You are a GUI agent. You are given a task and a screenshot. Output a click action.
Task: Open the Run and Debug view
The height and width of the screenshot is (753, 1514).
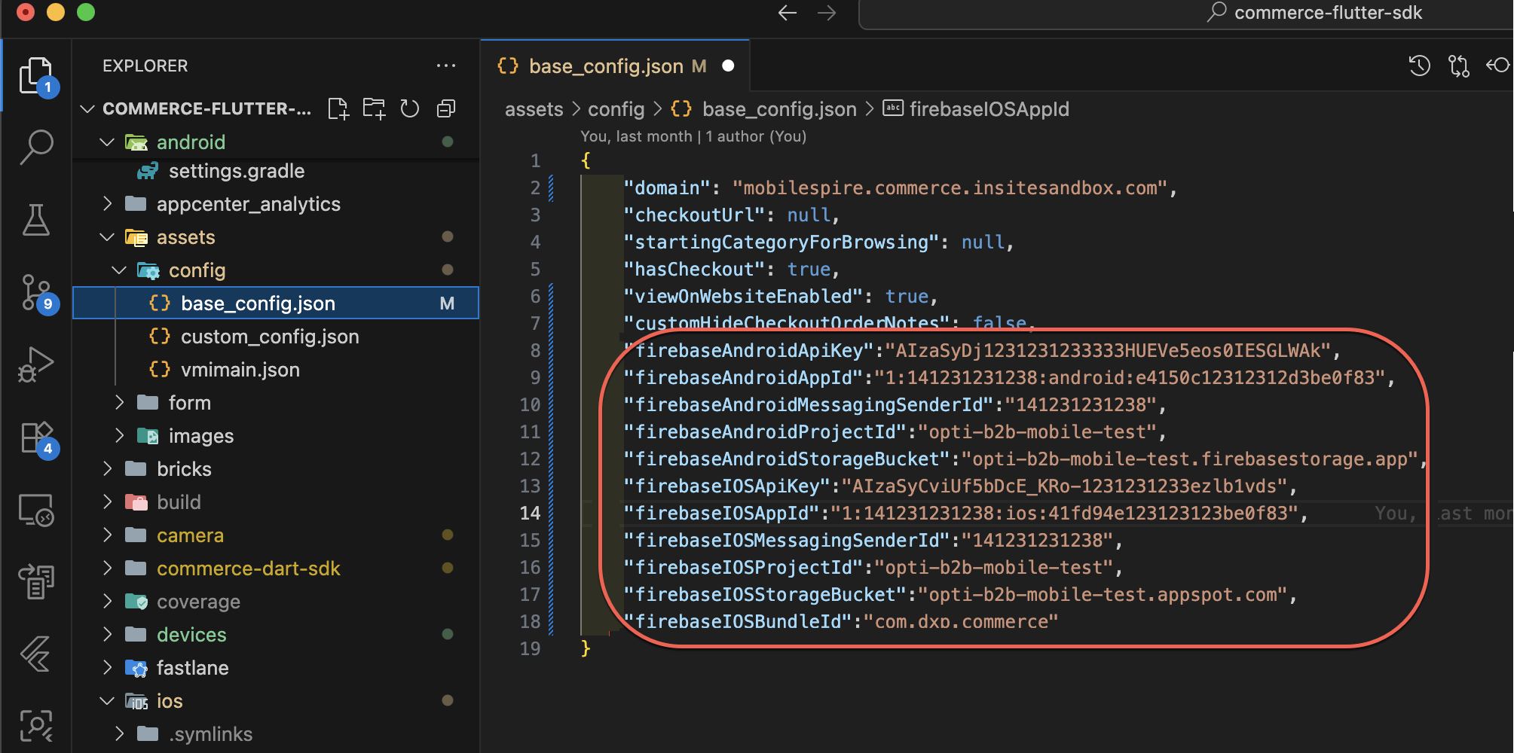tap(36, 365)
